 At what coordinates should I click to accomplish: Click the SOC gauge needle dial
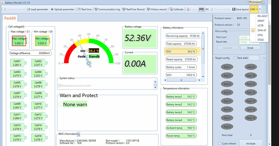coord(89,63)
